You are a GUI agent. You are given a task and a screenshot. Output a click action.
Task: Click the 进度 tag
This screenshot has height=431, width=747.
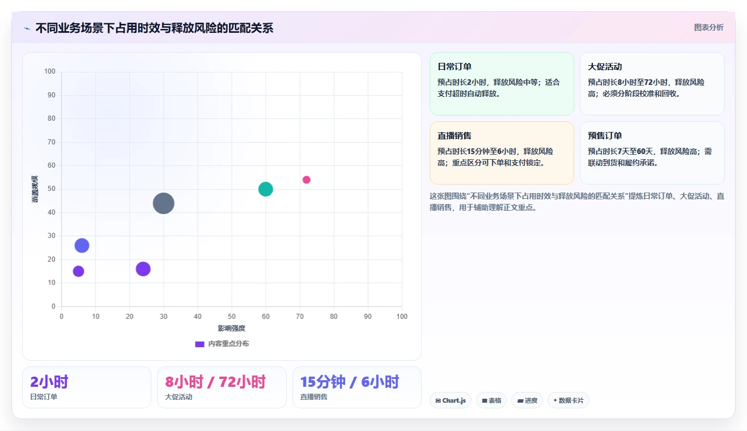point(527,400)
